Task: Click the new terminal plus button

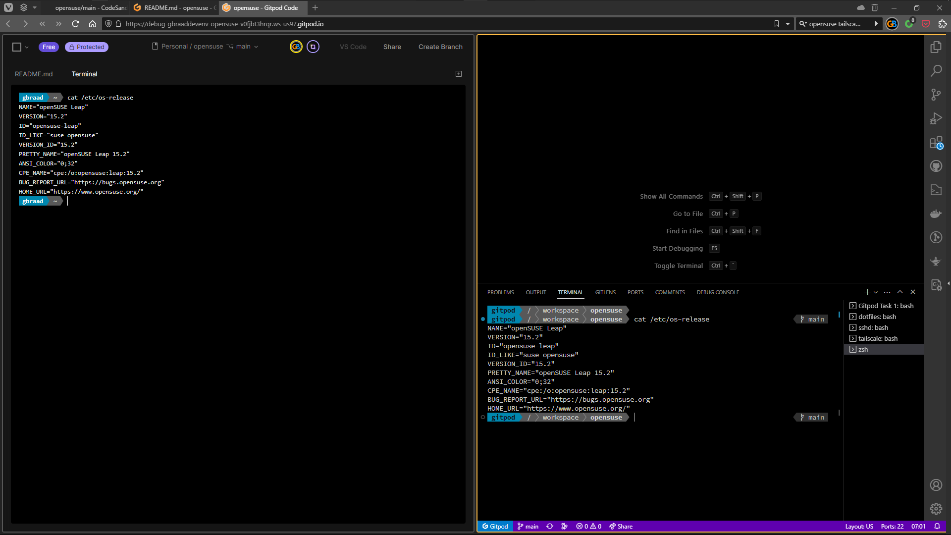Action: [867, 292]
